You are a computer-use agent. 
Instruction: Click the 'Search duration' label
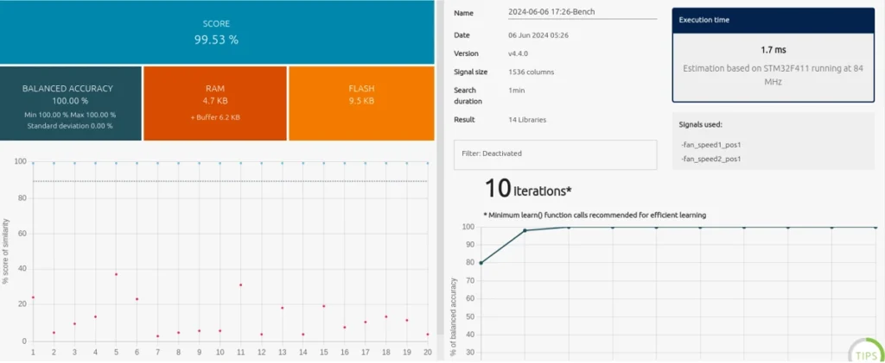tap(468, 96)
